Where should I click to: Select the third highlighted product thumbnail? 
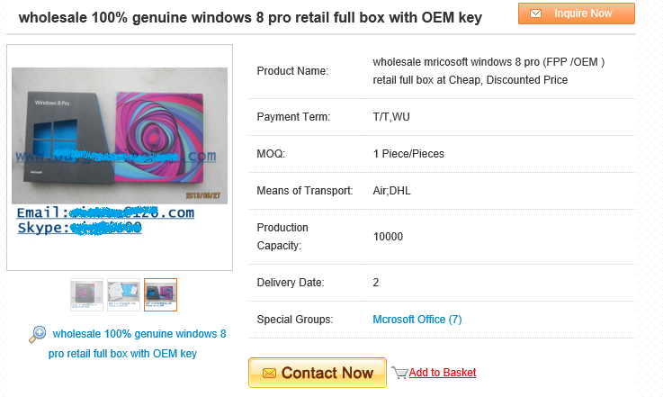(x=160, y=294)
